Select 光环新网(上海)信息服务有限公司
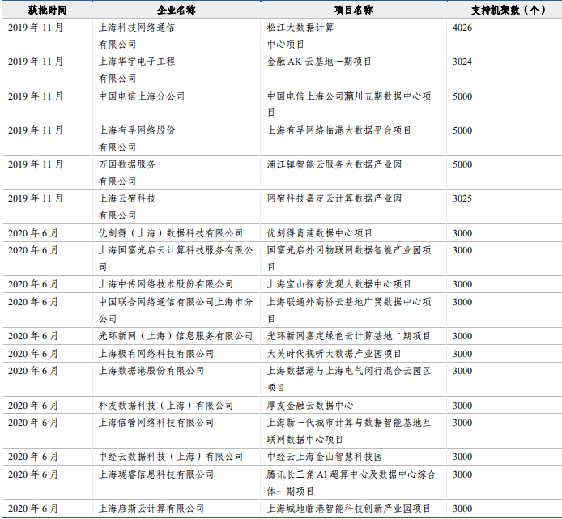 (x=176, y=336)
